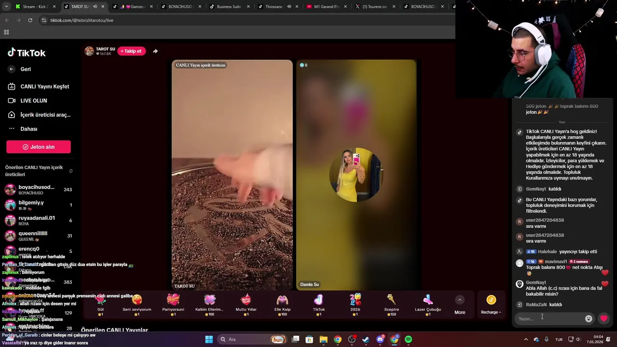Viewport: 617px width, 347px height.
Task: Open Discord from taskbar
Action: click(380, 339)
